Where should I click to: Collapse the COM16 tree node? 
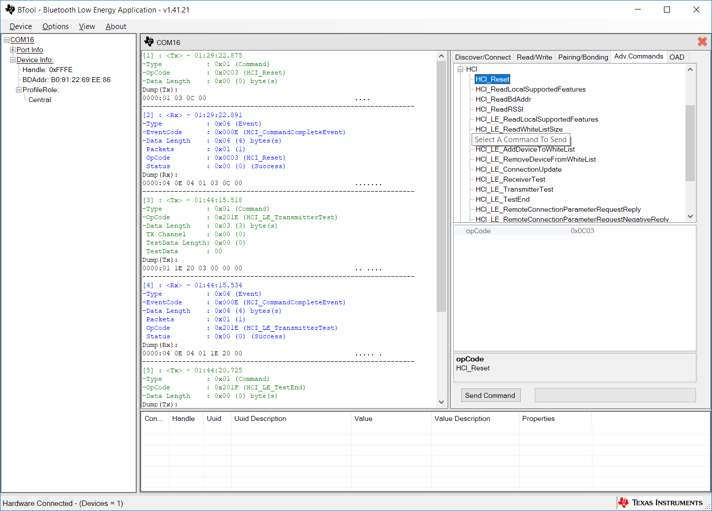click(7, 40)
